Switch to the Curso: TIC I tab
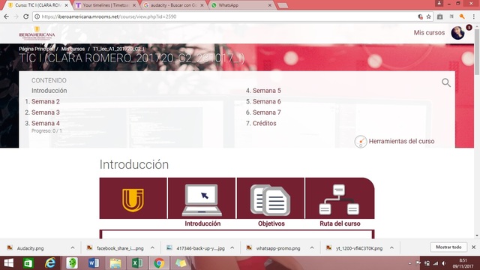The height and width of the screenshot is (270, 480). coord(38,5)
